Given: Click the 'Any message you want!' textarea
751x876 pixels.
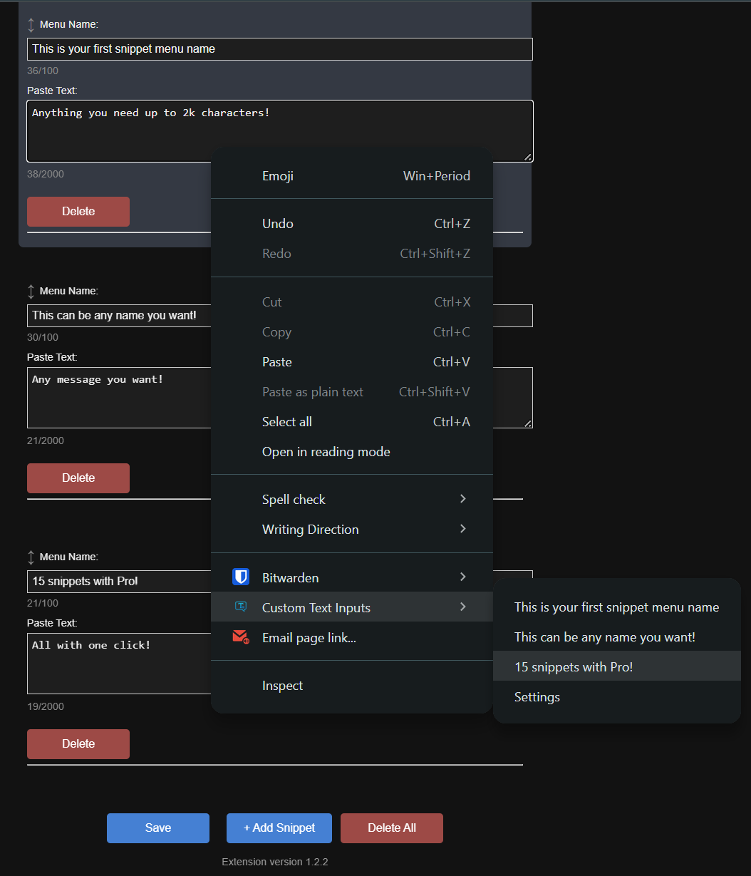Looking at the screenshot, I should (119, 398).
